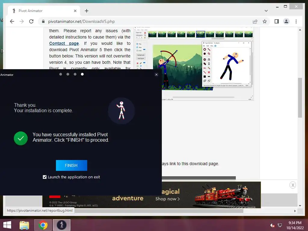Screen dimensions: 308x231
Task: Click the fourth active progress dot
Action: point(82,74)
